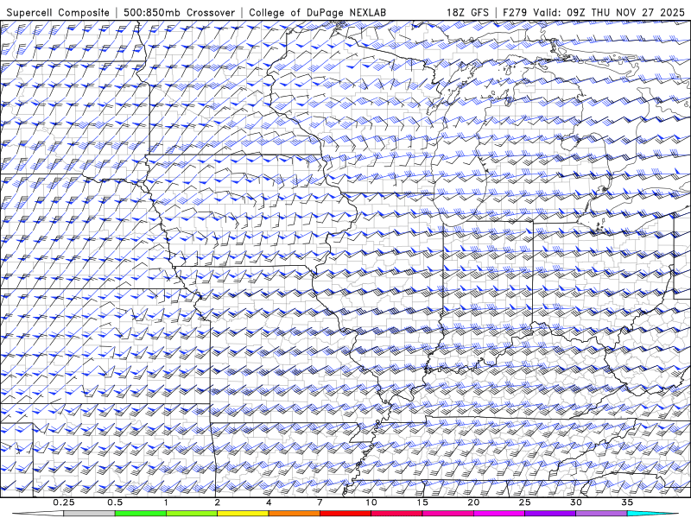Click the white below-0.25 arrow segment

coord(38,514)
